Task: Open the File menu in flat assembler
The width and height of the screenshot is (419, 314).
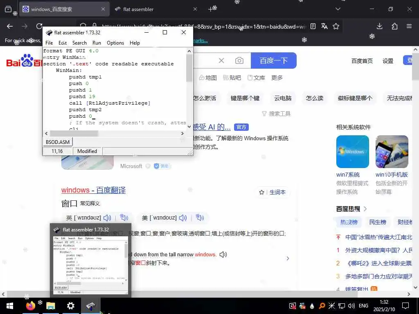Action: click(49, 43)
